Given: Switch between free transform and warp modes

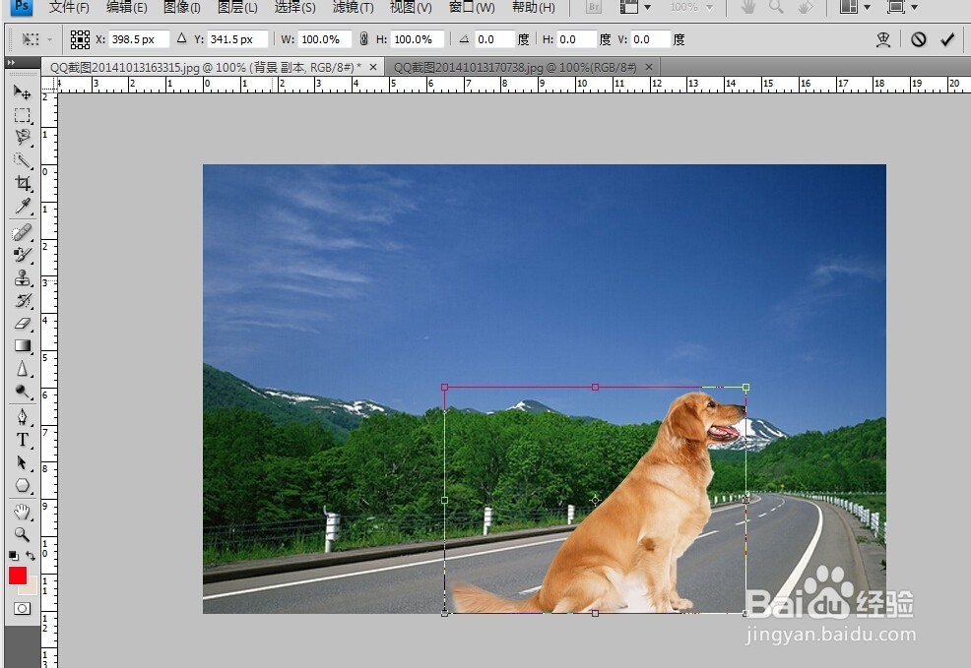Looking at the screenshot, I should pyautogui.click(x=883, y=39).
